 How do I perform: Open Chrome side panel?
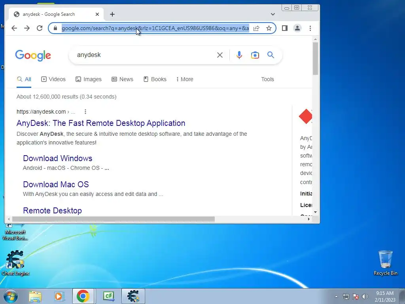coord(285,28)
